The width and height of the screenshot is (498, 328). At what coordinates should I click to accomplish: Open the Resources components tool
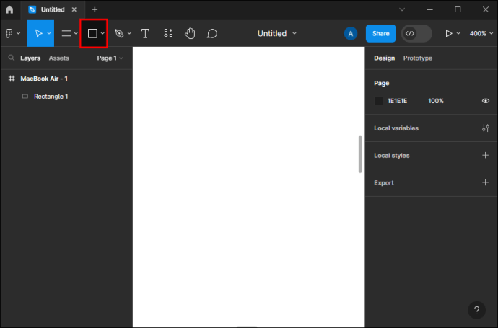[x=168, y=33]
